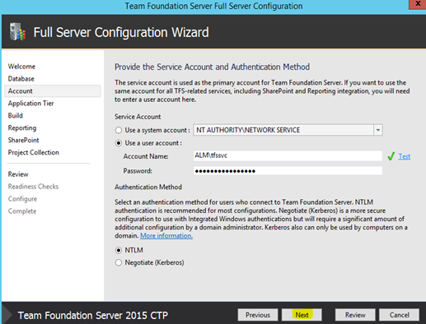Cancel the configuration wizard
The image size is (426, 324).
(399, 315)
